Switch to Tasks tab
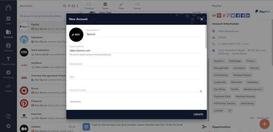Image resolution: width=273 pixels, height=132 pixels. [105, 6]
